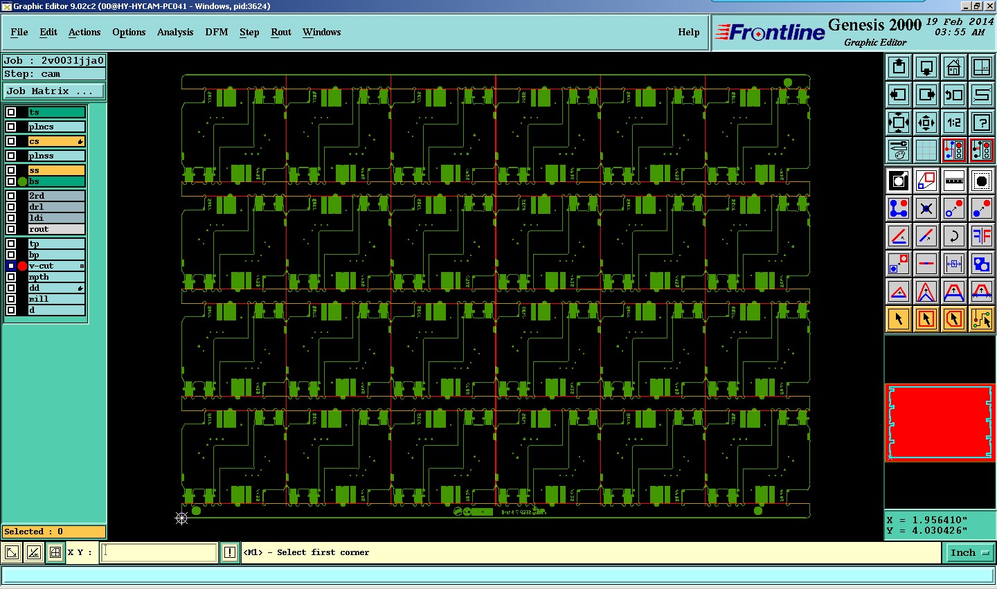Viewport: 997px width, 589px height.
Task: Click the curved arrow rotate icon
Action: pyautogui.click(x=954, y=235)
